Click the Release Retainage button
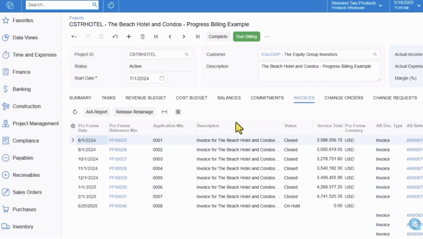Viewport: 423px width, 239px height. [134, 112]
